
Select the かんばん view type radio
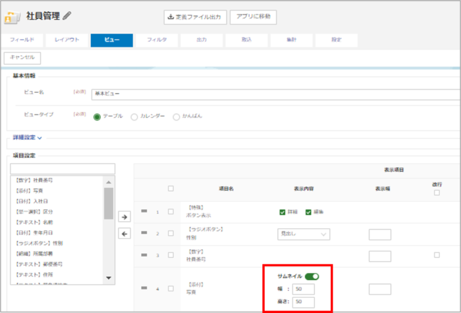pyautogui.click(x=176, y=117)
